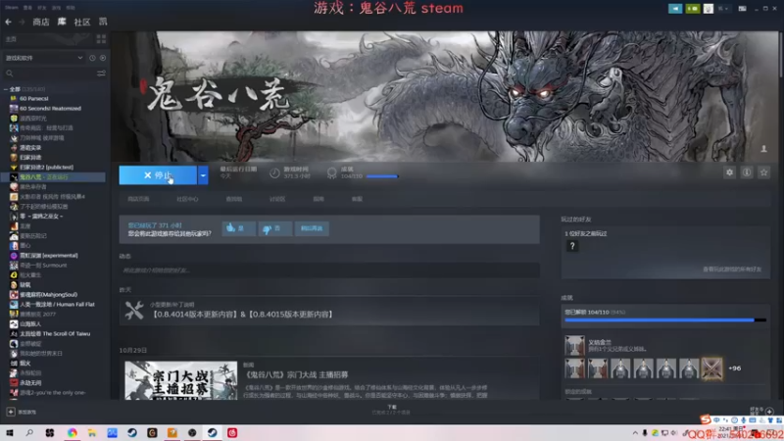The width and height of the screenshot is (784, 441).
Task: Open the red app icon on the taskbar
Action: tap(232, 433)
